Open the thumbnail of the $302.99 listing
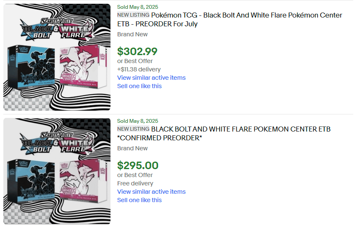The image size is (362, 228). 57,57
